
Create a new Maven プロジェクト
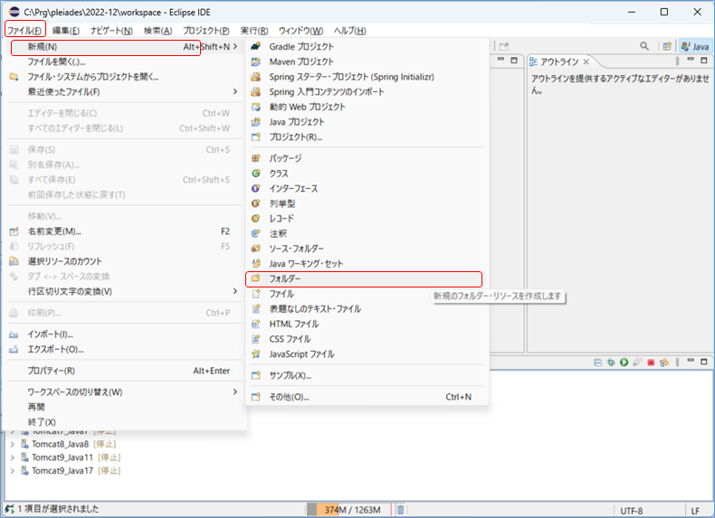367,61
